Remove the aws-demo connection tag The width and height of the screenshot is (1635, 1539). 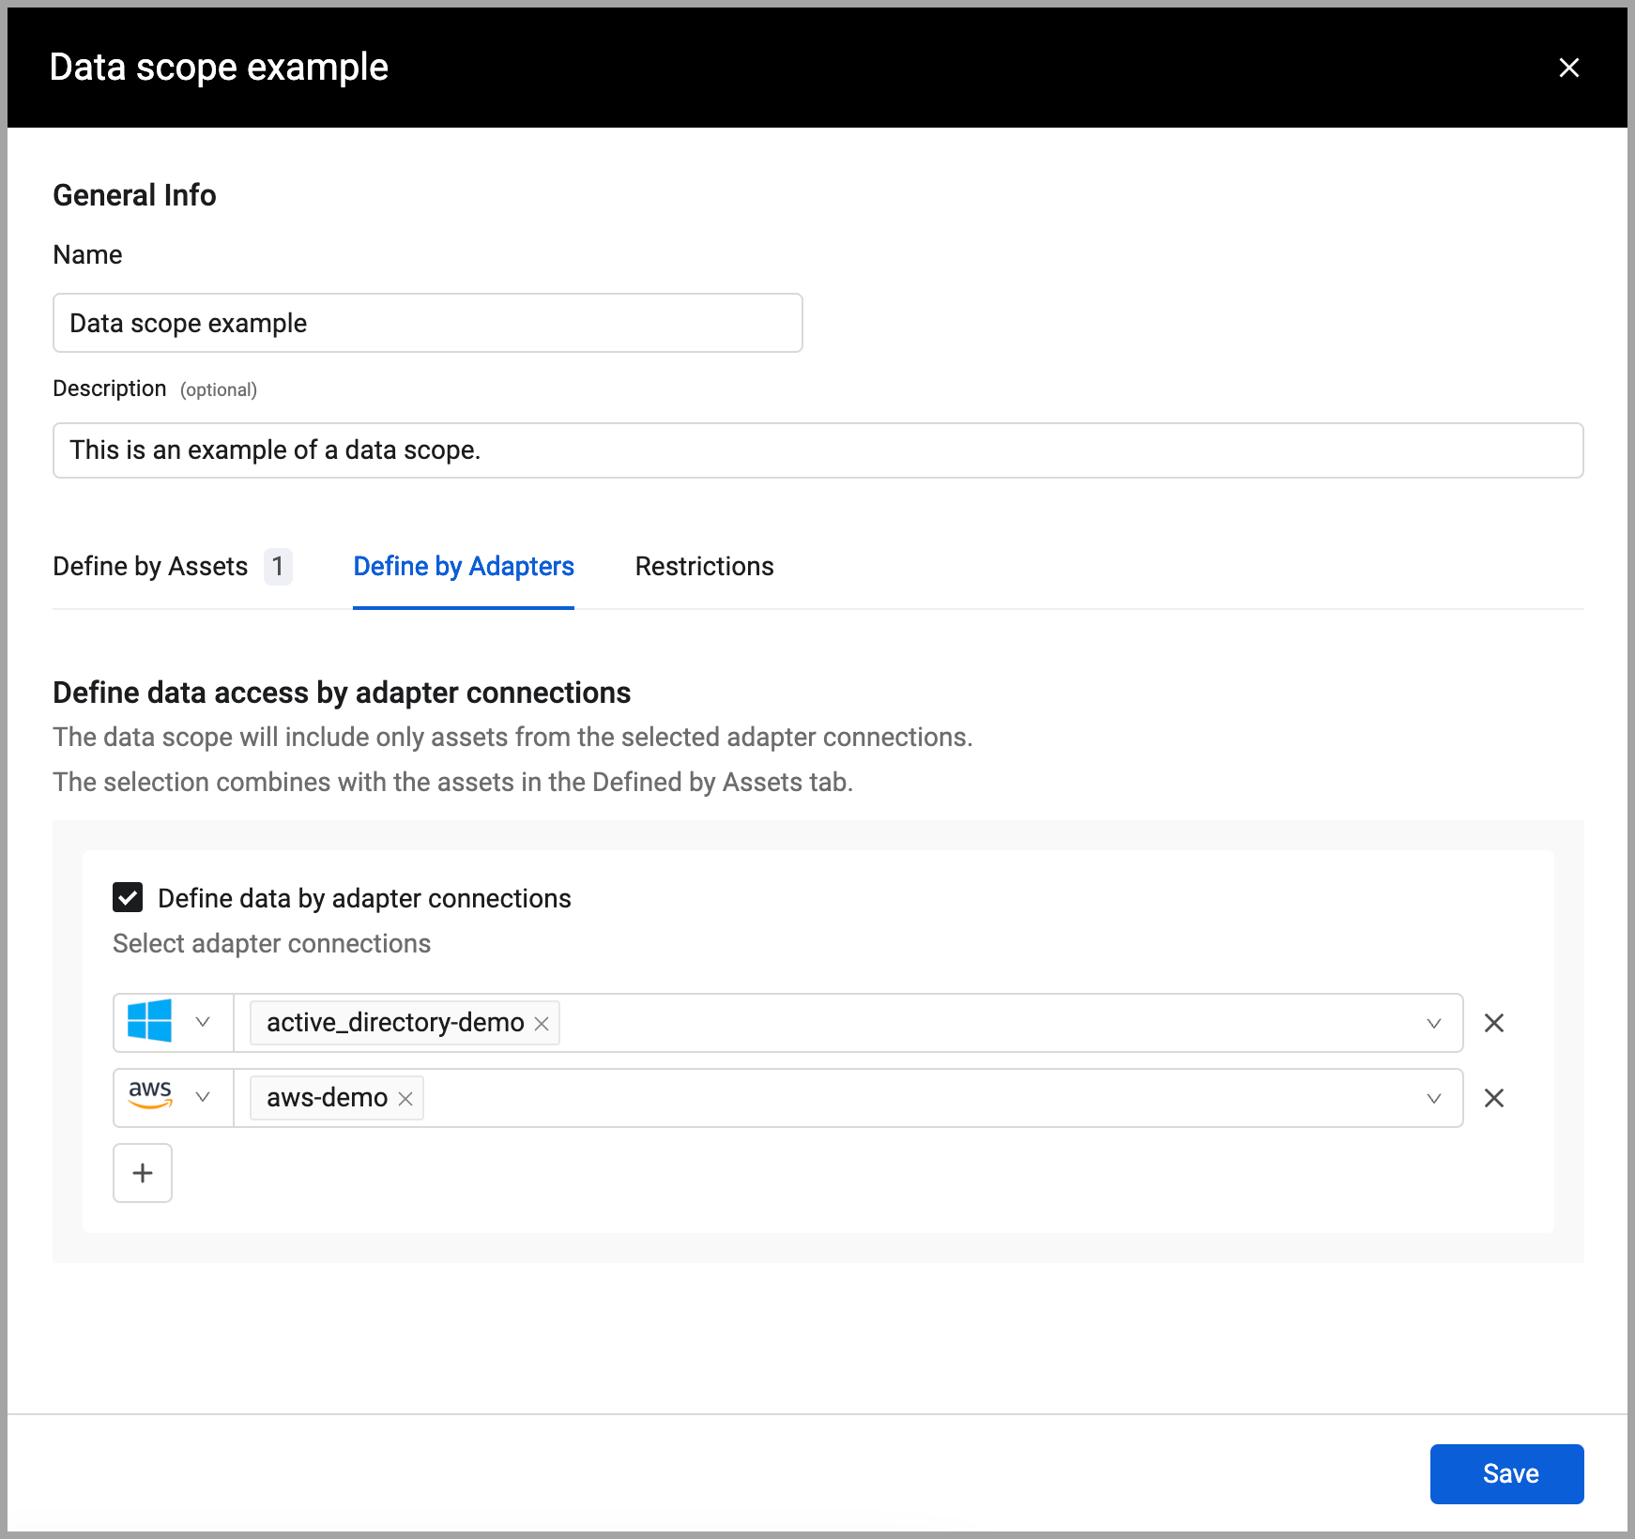tap(405, 1098)
